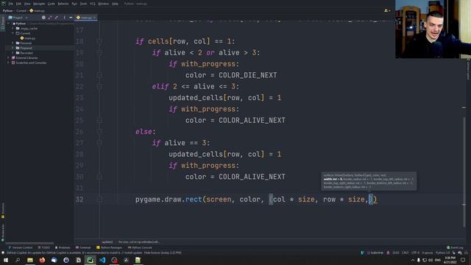Click Python interpreter status bar item

443,252
